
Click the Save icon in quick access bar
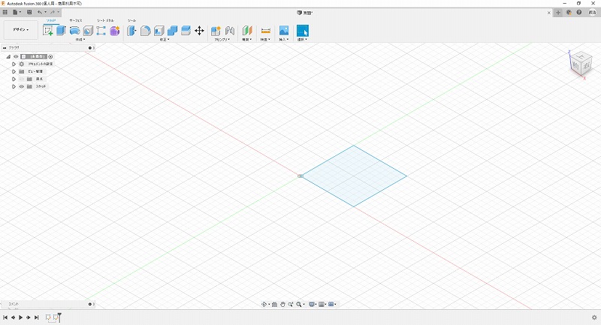tap(29, 13)
